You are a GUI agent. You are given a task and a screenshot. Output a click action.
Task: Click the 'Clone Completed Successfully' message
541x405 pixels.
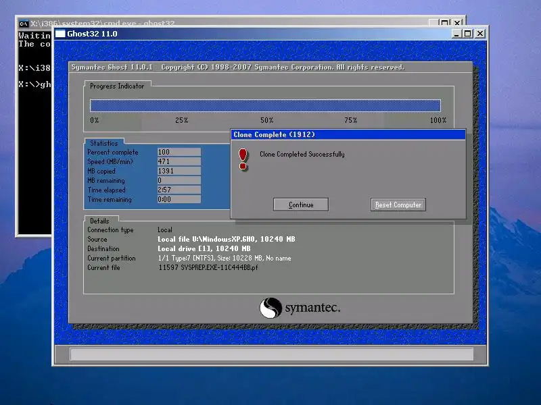(x=302, y=155)
